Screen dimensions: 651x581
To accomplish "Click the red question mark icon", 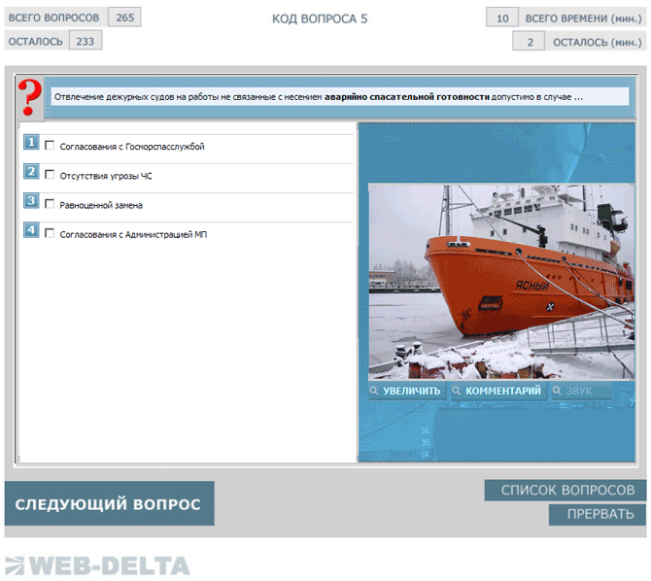I will click(30, 96).
